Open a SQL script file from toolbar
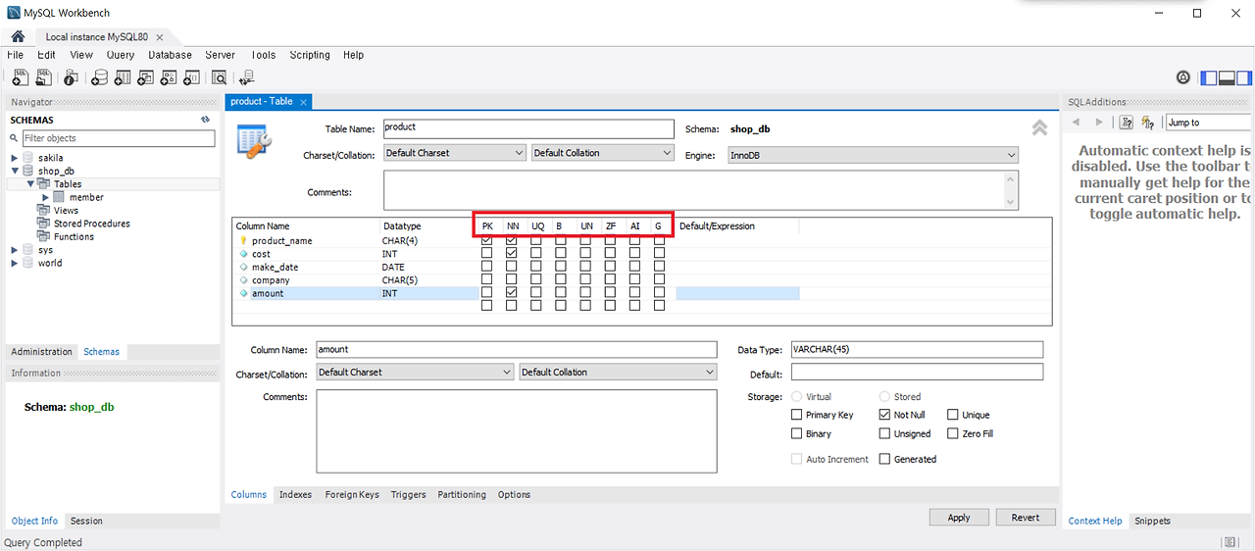Viewport: 1255px width, 551px height. click(x=44, y=77)
